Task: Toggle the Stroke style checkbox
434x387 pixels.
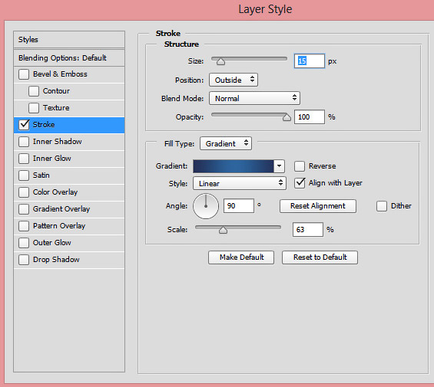Action: [24, 125]
